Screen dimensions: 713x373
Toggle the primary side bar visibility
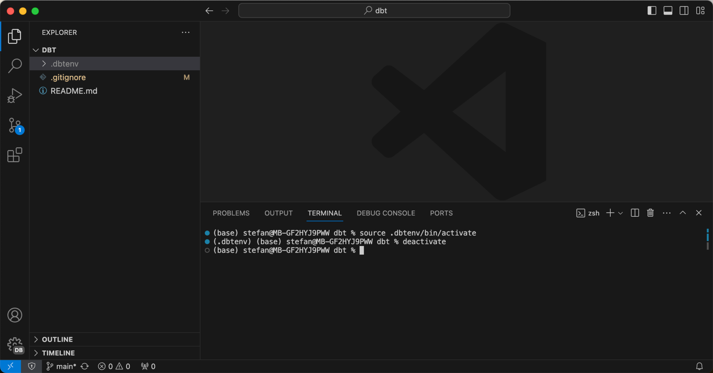coord(652,11)
